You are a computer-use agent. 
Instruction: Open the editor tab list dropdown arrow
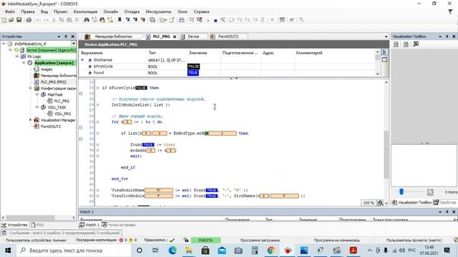(x=386, y=36)
